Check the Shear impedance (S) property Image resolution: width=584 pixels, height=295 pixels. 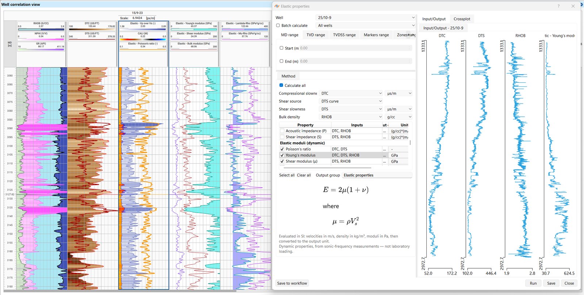click(282, 137)
